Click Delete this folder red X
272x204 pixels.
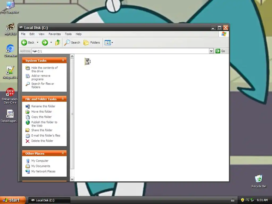click(28, 141)
